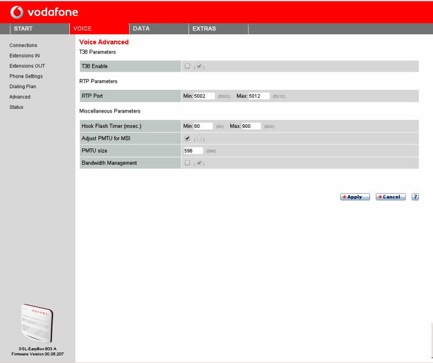Image resolution: width=433 pixels, height=363 pixels.
Task: Go to Extensions IN settings
Action: click(x=25, y=55)
